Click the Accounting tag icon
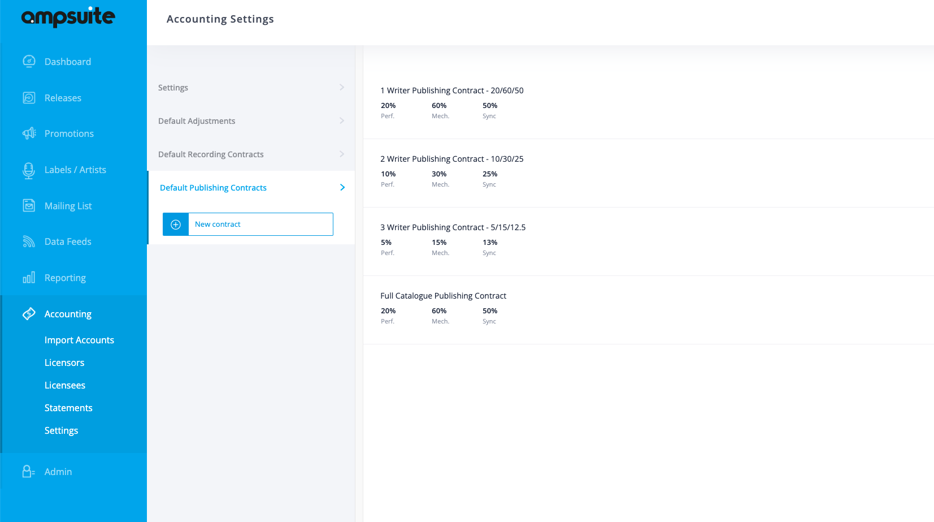 (x=29, y=313)
